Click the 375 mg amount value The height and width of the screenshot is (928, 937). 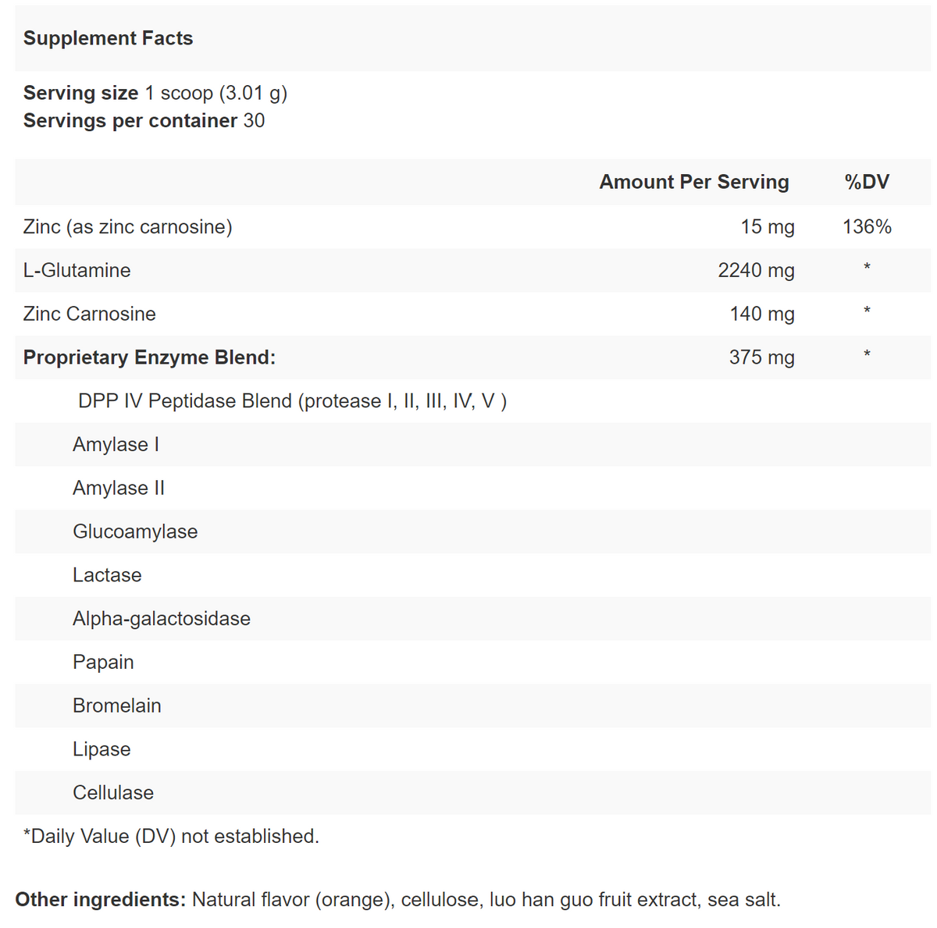[761, 357]
